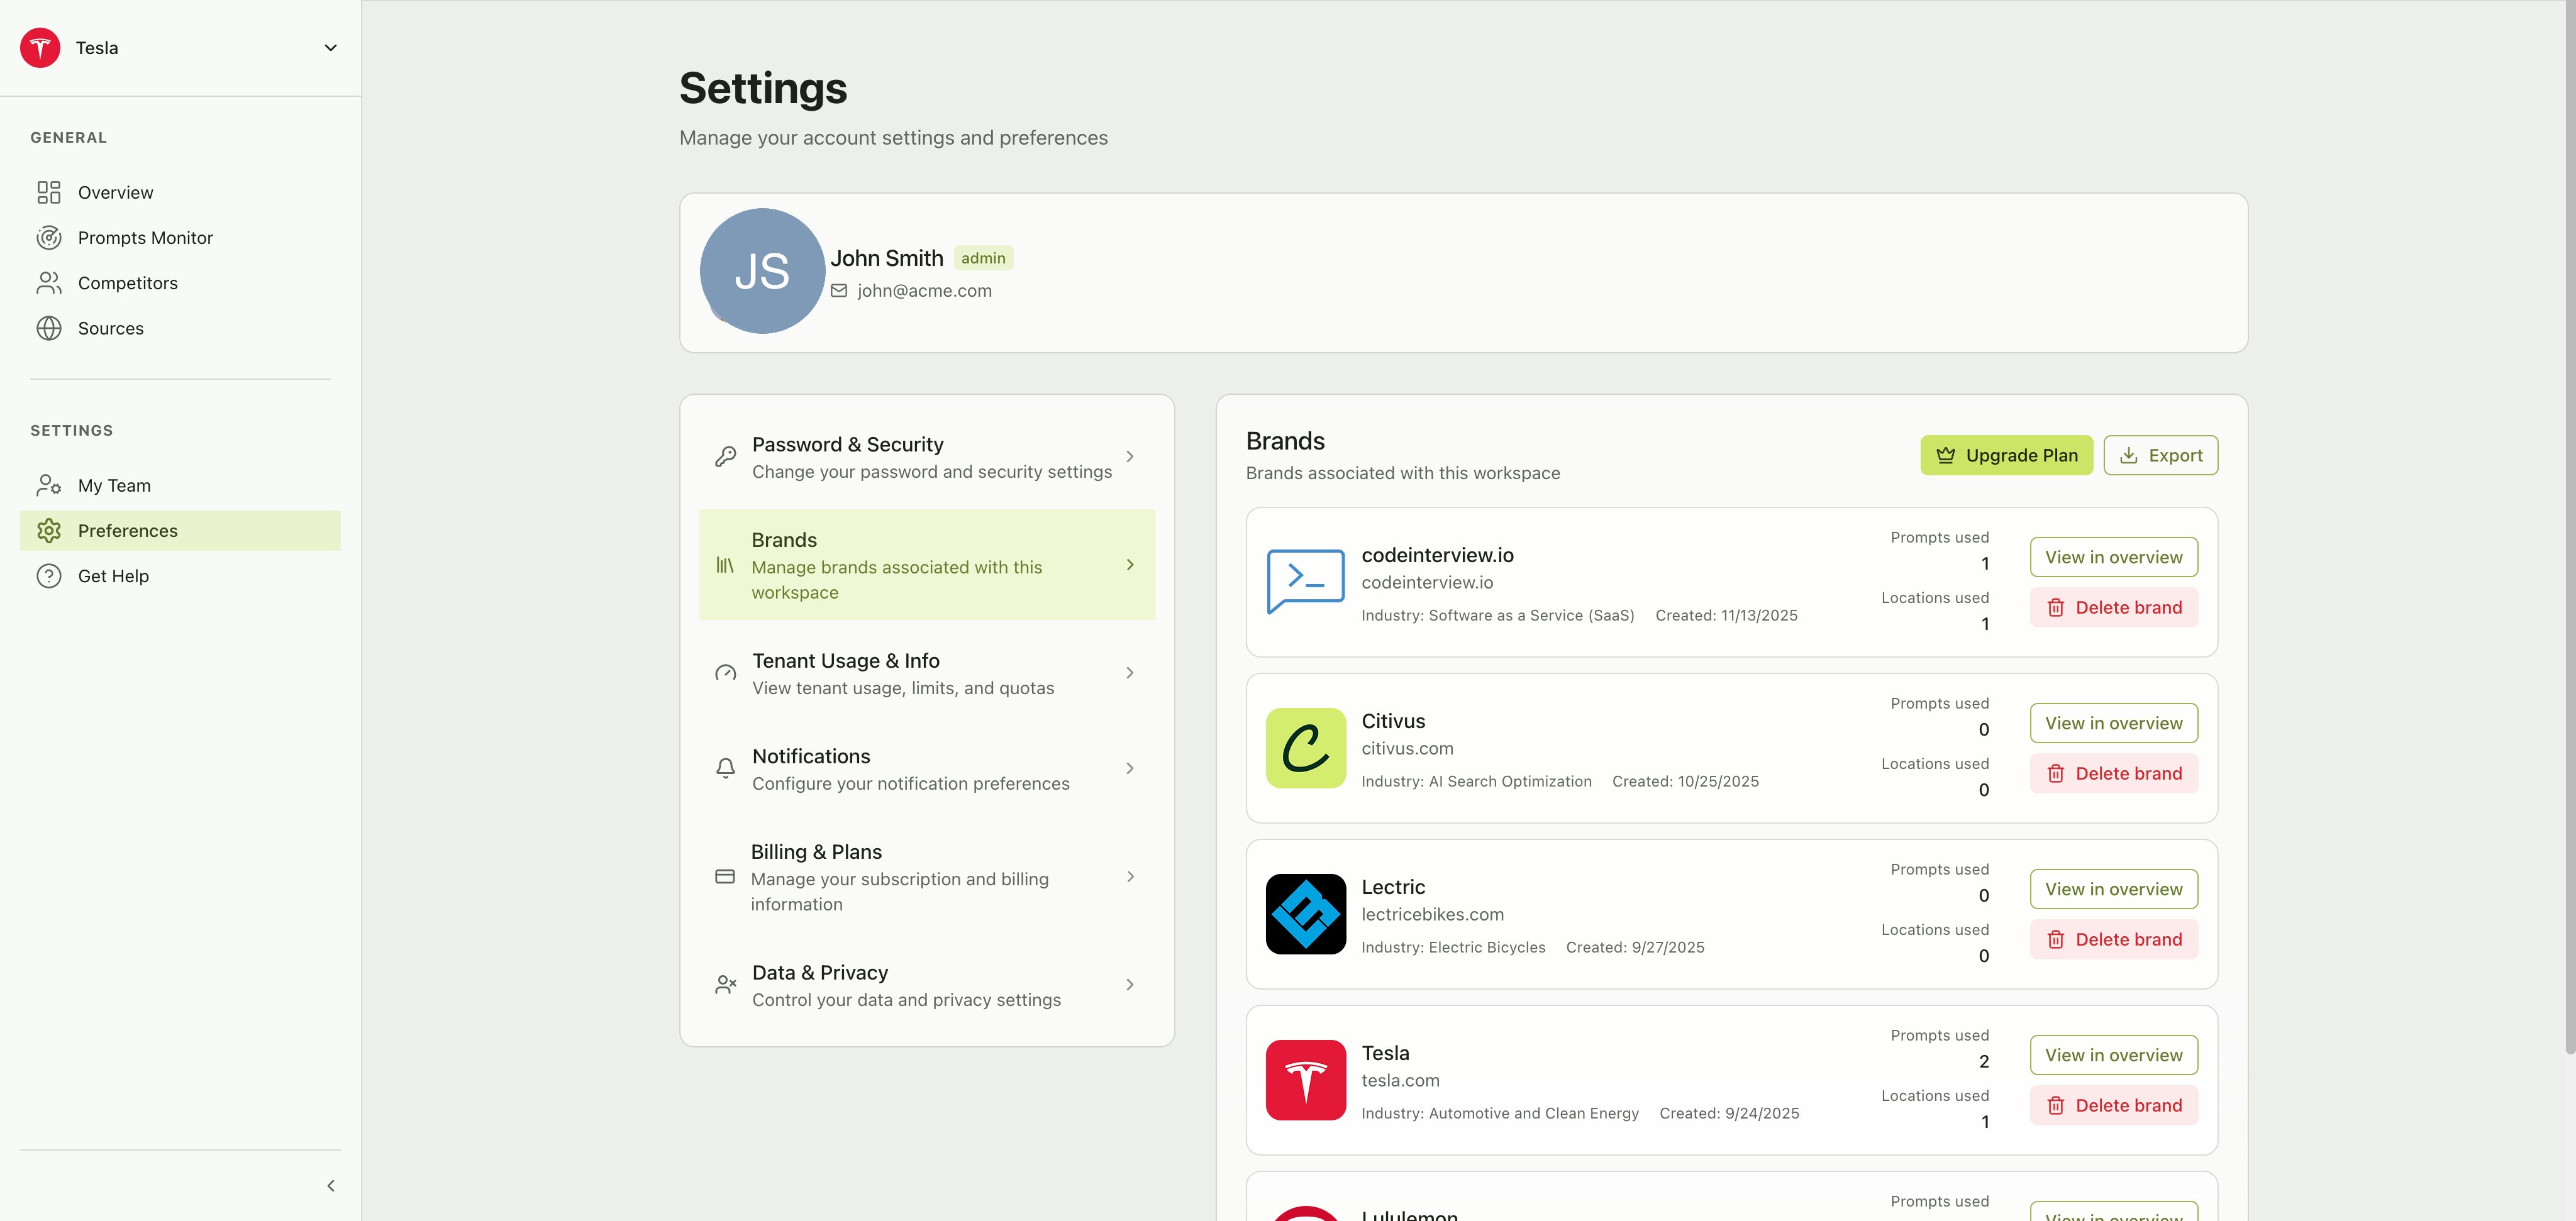Click the envelope icon beside john@acme.com
Viewport: 2576px width, 1221px height.
(839, 291)
